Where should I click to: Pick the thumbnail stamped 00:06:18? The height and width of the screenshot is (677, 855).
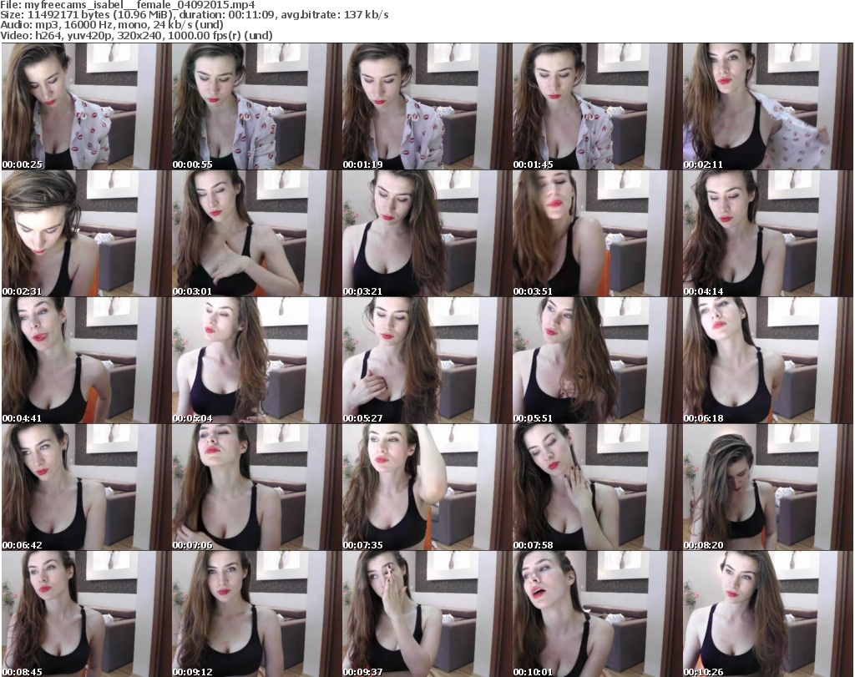[x=768, y=361]
